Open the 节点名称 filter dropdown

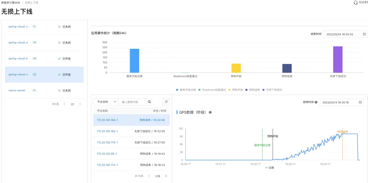pos(106,102)
